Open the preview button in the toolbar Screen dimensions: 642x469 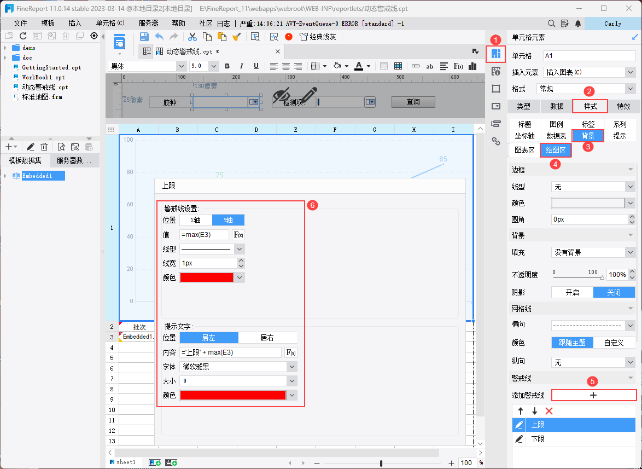click(120, 42)
